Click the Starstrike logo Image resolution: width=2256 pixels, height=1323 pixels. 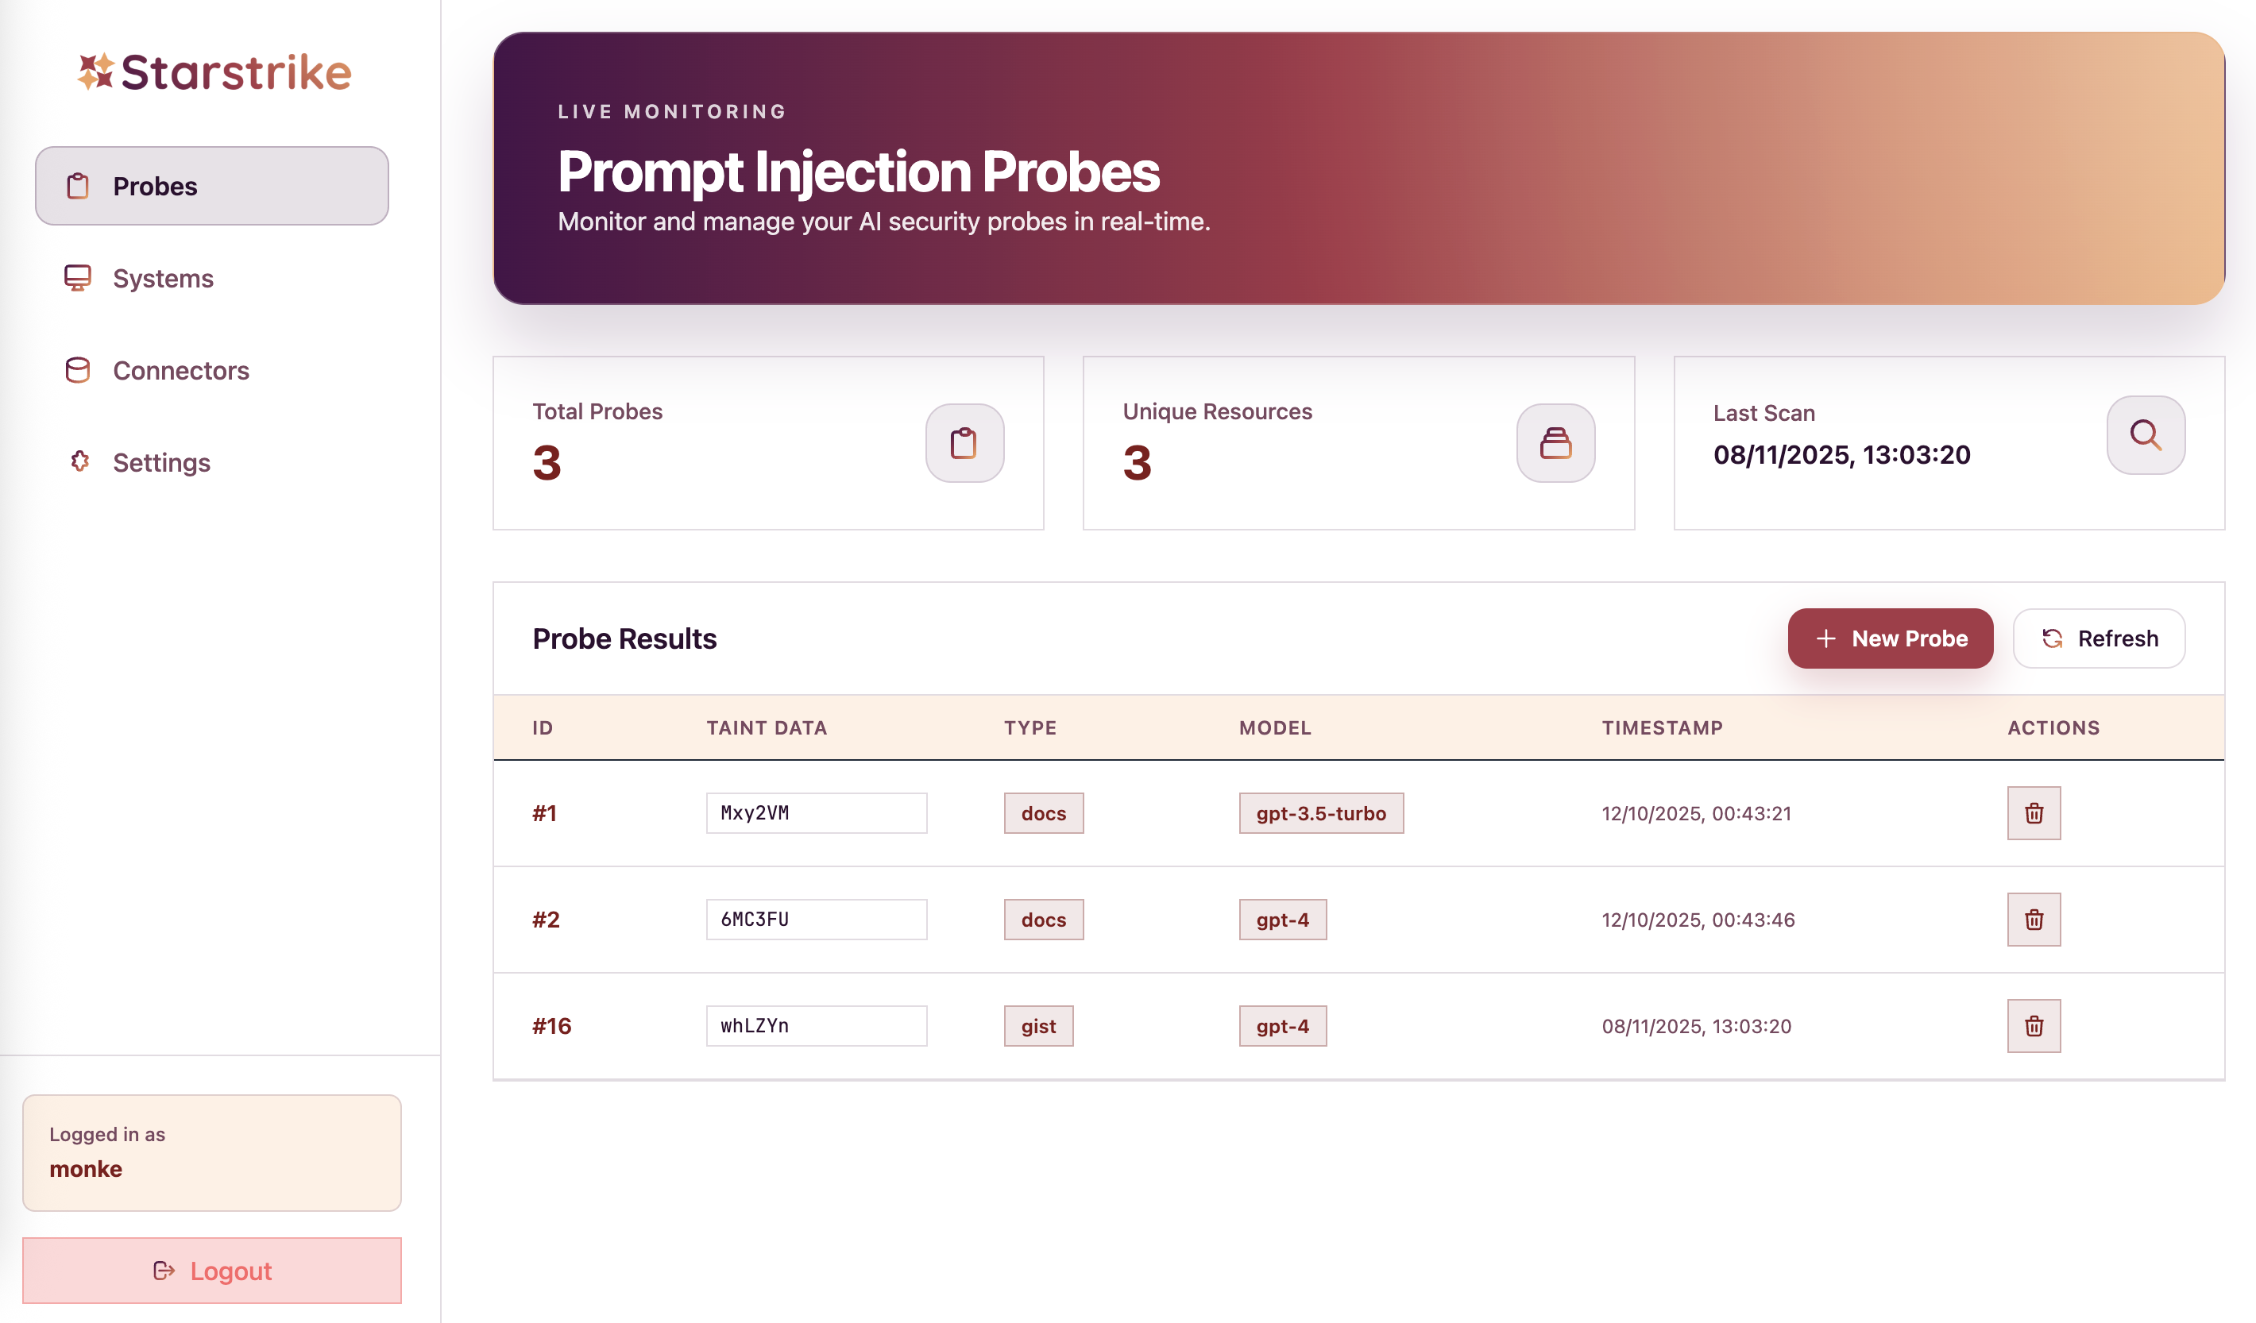[214, 72]
